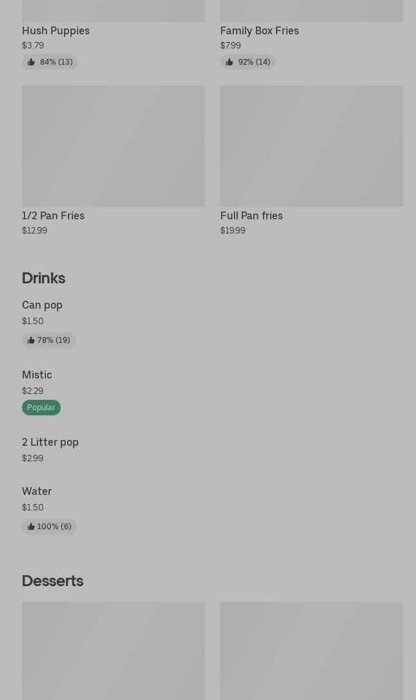Select the Full Pan fries image
416x700 pixels.
pos(311,146)
